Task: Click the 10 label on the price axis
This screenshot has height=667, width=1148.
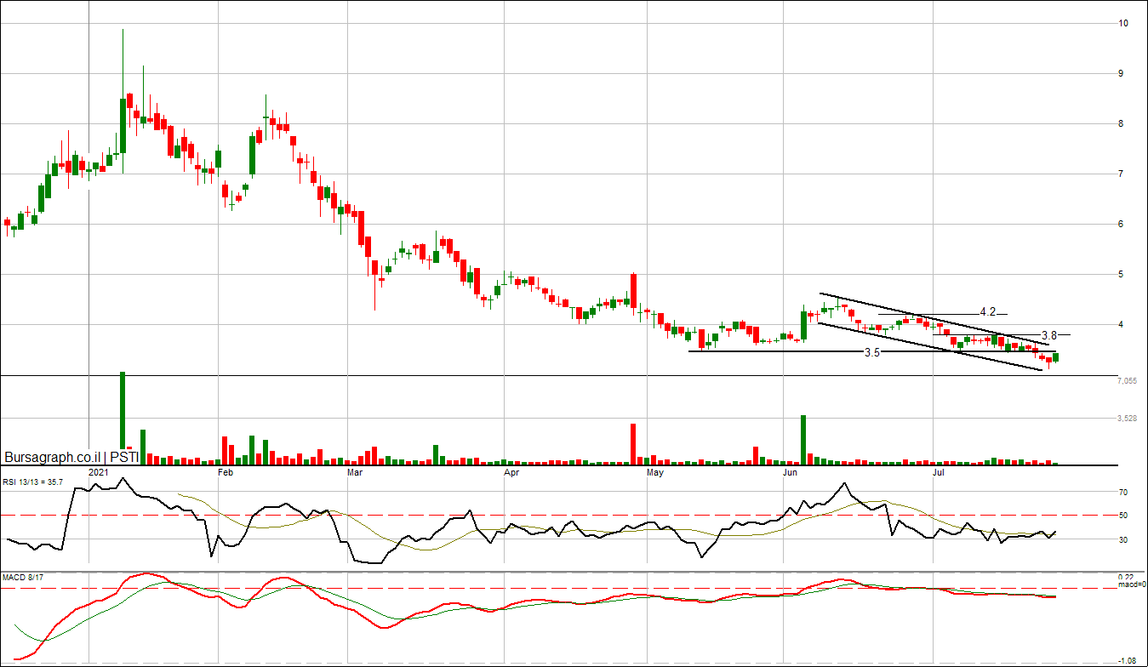Action: click(1123, 24)
